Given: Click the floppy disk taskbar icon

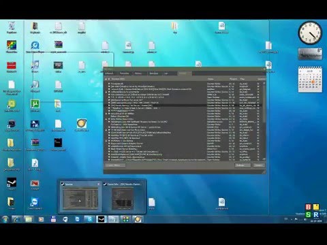Looking at the screenshot, I should pos(53,219).
